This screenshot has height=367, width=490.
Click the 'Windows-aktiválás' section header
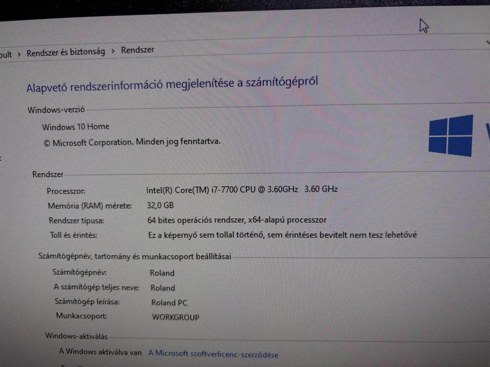[x=76, y=336]
